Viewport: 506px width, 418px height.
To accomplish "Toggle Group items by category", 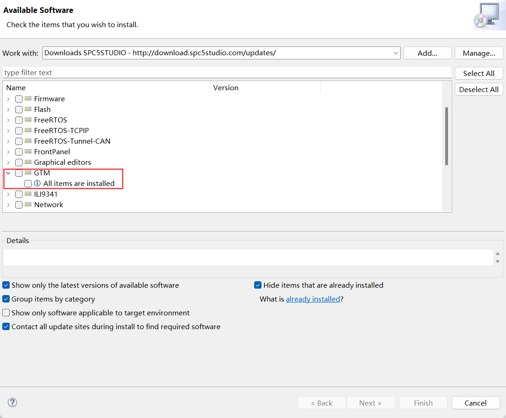I will click(x=6, y=299).
